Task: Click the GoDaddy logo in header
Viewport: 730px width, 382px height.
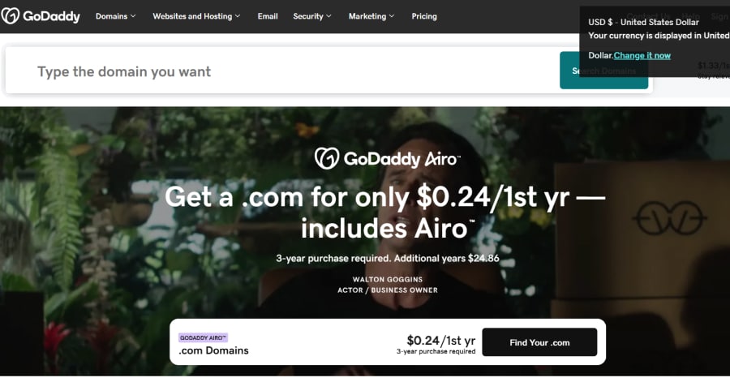Action: [x=41, y=16]
